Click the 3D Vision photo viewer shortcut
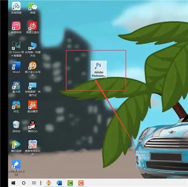Image resolution: width=188 pixels, height=187 pixels. click(16, 49)
